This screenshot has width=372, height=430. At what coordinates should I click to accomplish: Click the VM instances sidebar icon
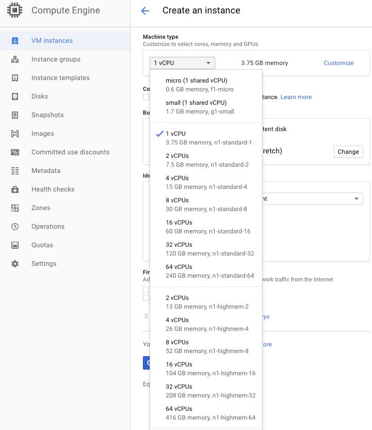(x=15, y=41)
